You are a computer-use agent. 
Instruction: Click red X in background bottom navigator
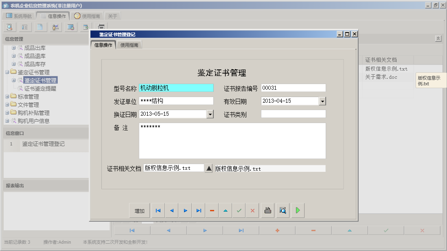(422, 231)
